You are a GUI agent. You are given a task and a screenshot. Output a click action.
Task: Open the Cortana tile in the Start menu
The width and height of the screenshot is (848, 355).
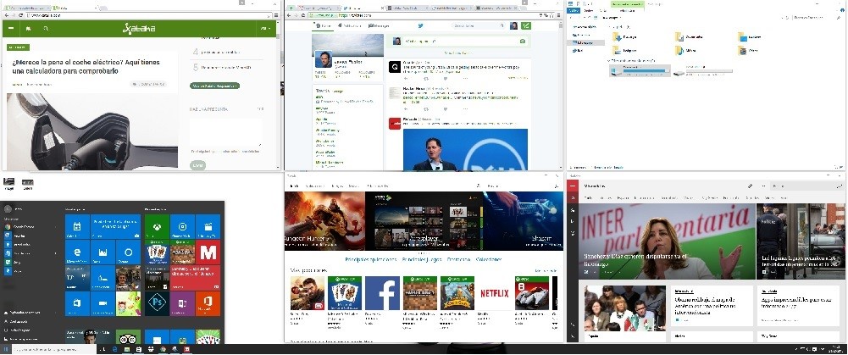tap(128, 252)
